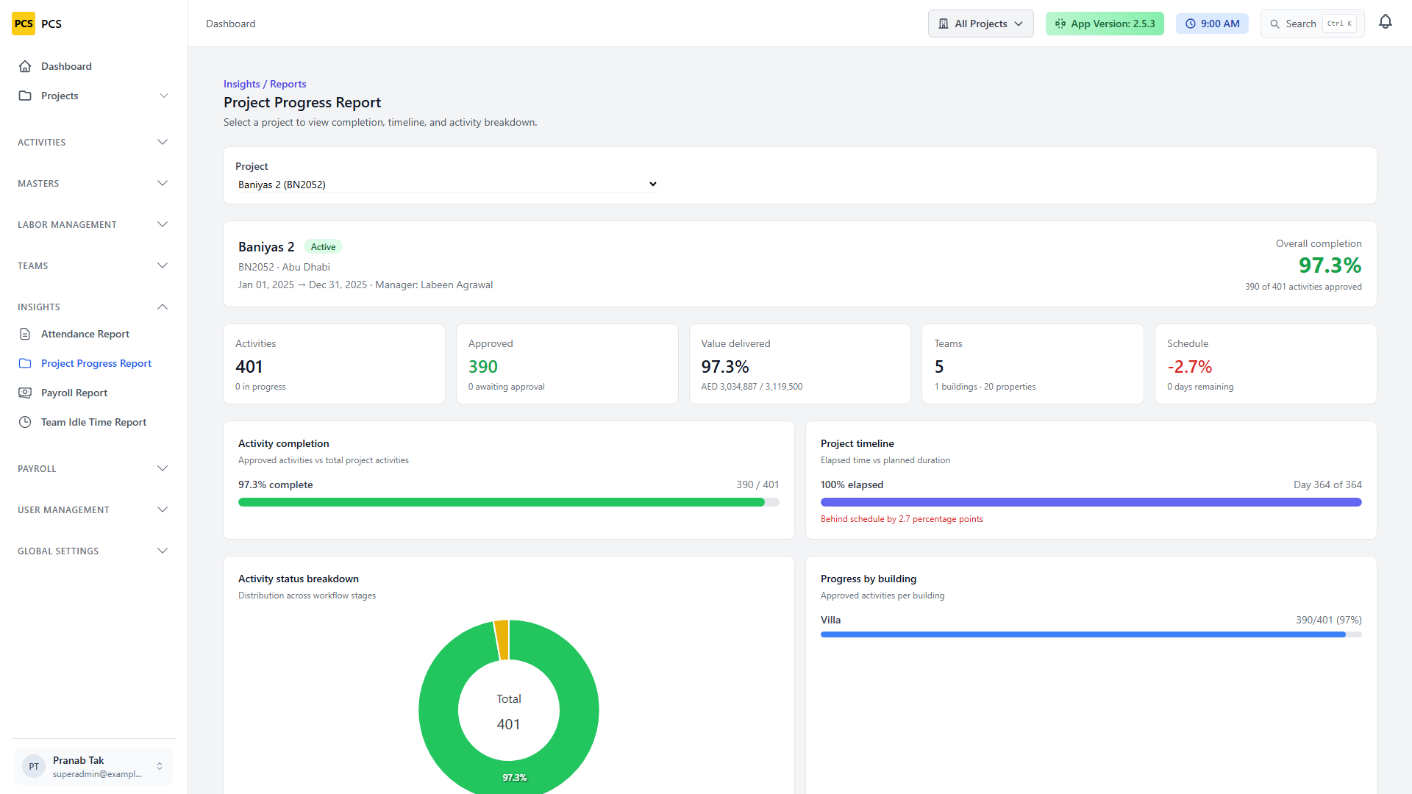
Task: Click the Team Idle Time clock icon
Action: pyautogui.click(x=25, y=422)
